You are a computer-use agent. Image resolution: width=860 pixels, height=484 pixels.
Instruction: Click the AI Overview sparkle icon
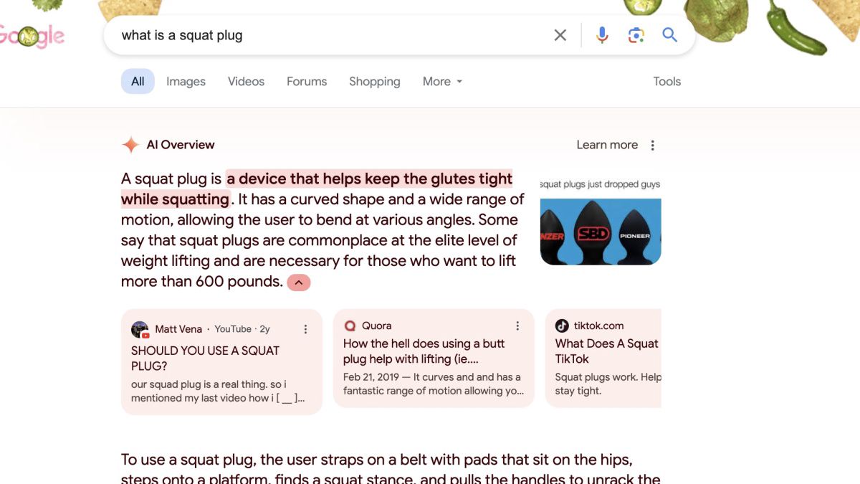coord(130,145)
